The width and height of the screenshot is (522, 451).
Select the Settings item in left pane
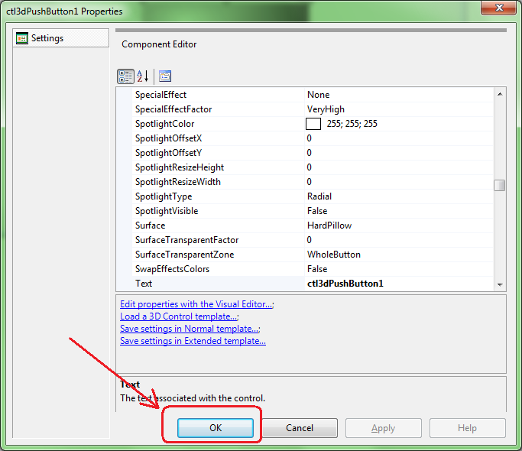tap(47, 38)
